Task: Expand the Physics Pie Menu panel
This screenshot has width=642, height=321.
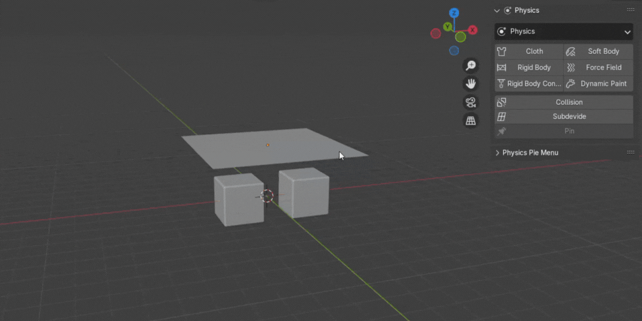Action: coord(530,153)
